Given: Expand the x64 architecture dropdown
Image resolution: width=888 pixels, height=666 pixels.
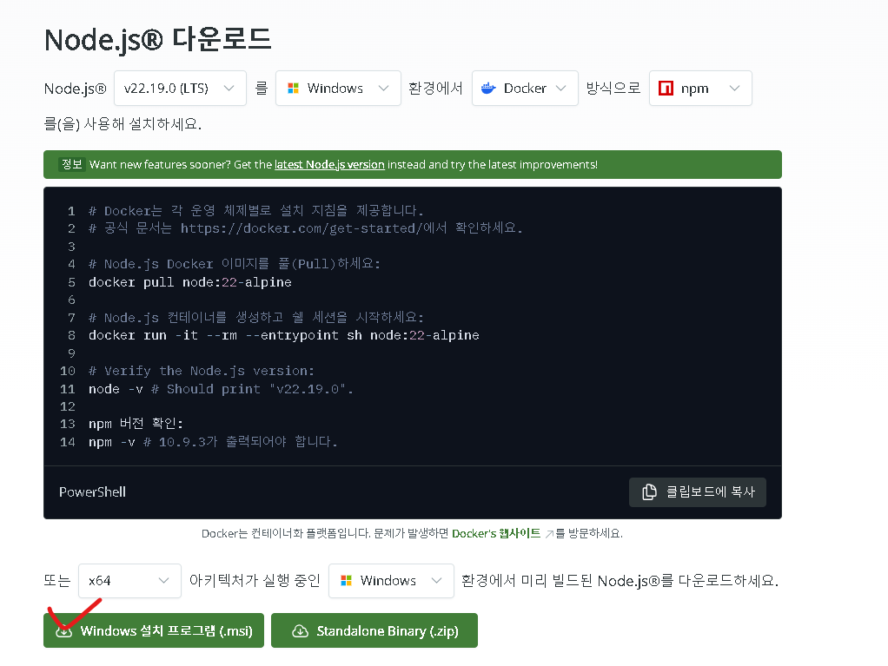Looking at the screenshot, I should (129, 581).
